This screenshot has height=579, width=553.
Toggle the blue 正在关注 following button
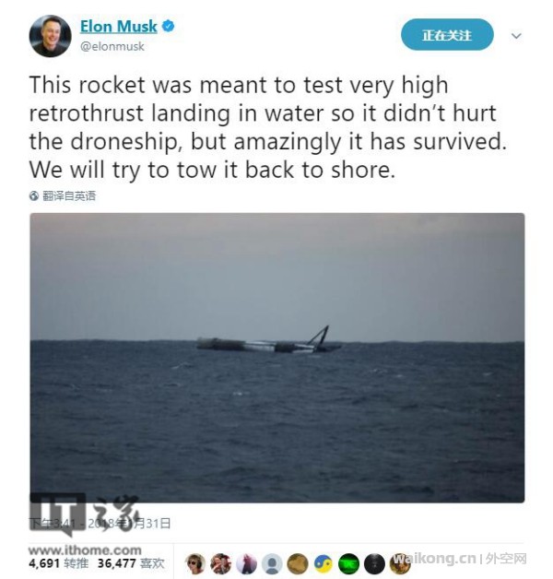[x=447, y=35]
